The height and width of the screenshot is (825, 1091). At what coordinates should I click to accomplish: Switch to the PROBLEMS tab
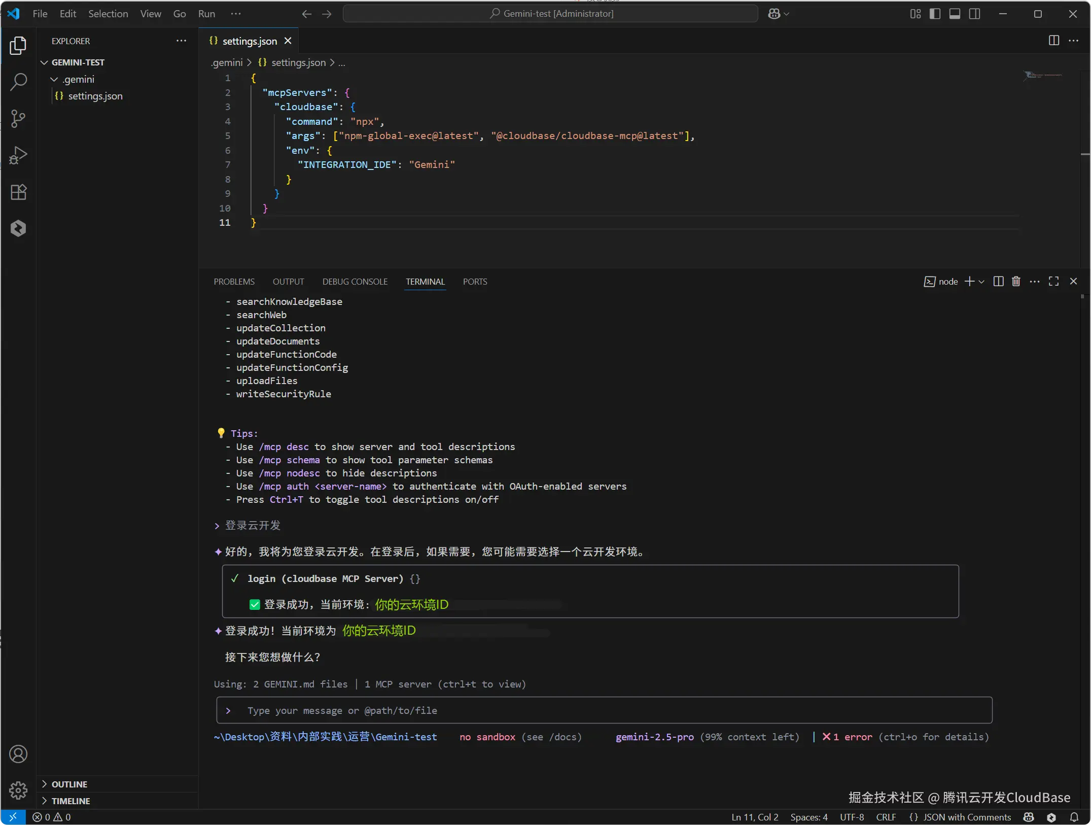pyautogui.click(x=234, y=282)
